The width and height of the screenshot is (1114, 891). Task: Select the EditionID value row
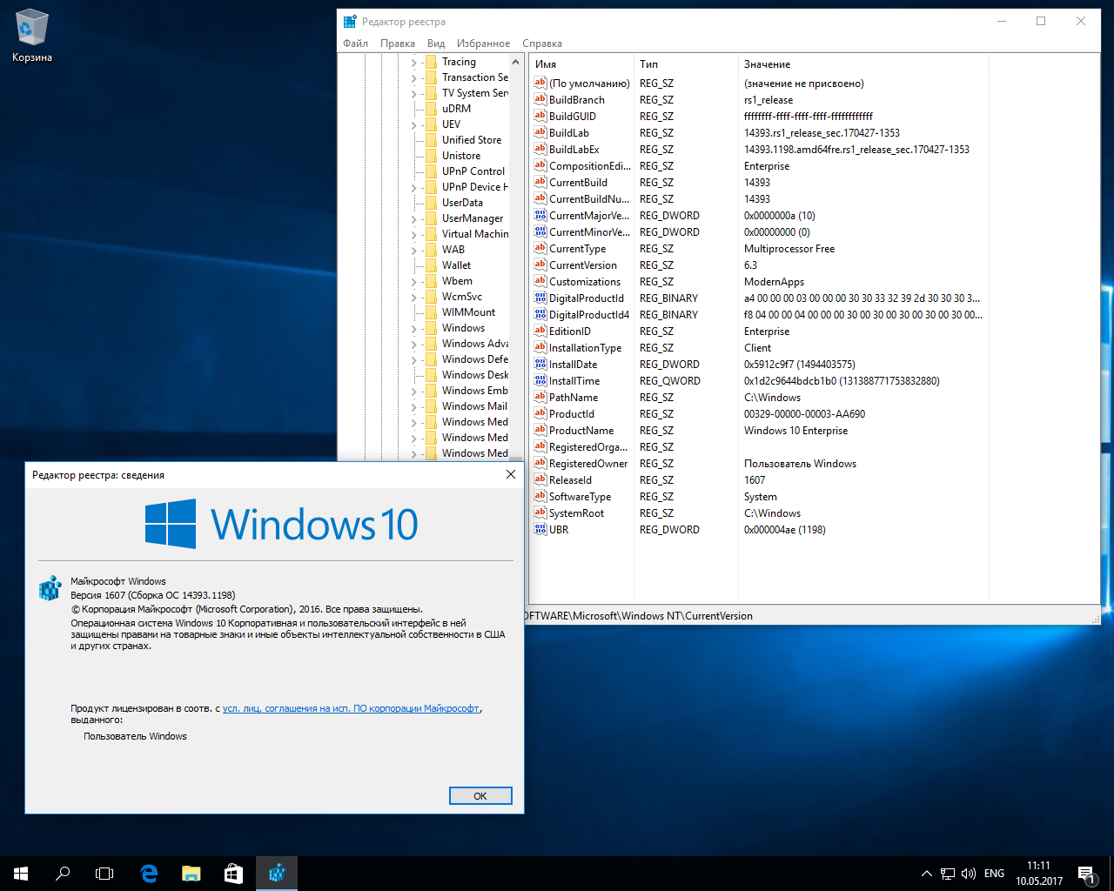758,331
